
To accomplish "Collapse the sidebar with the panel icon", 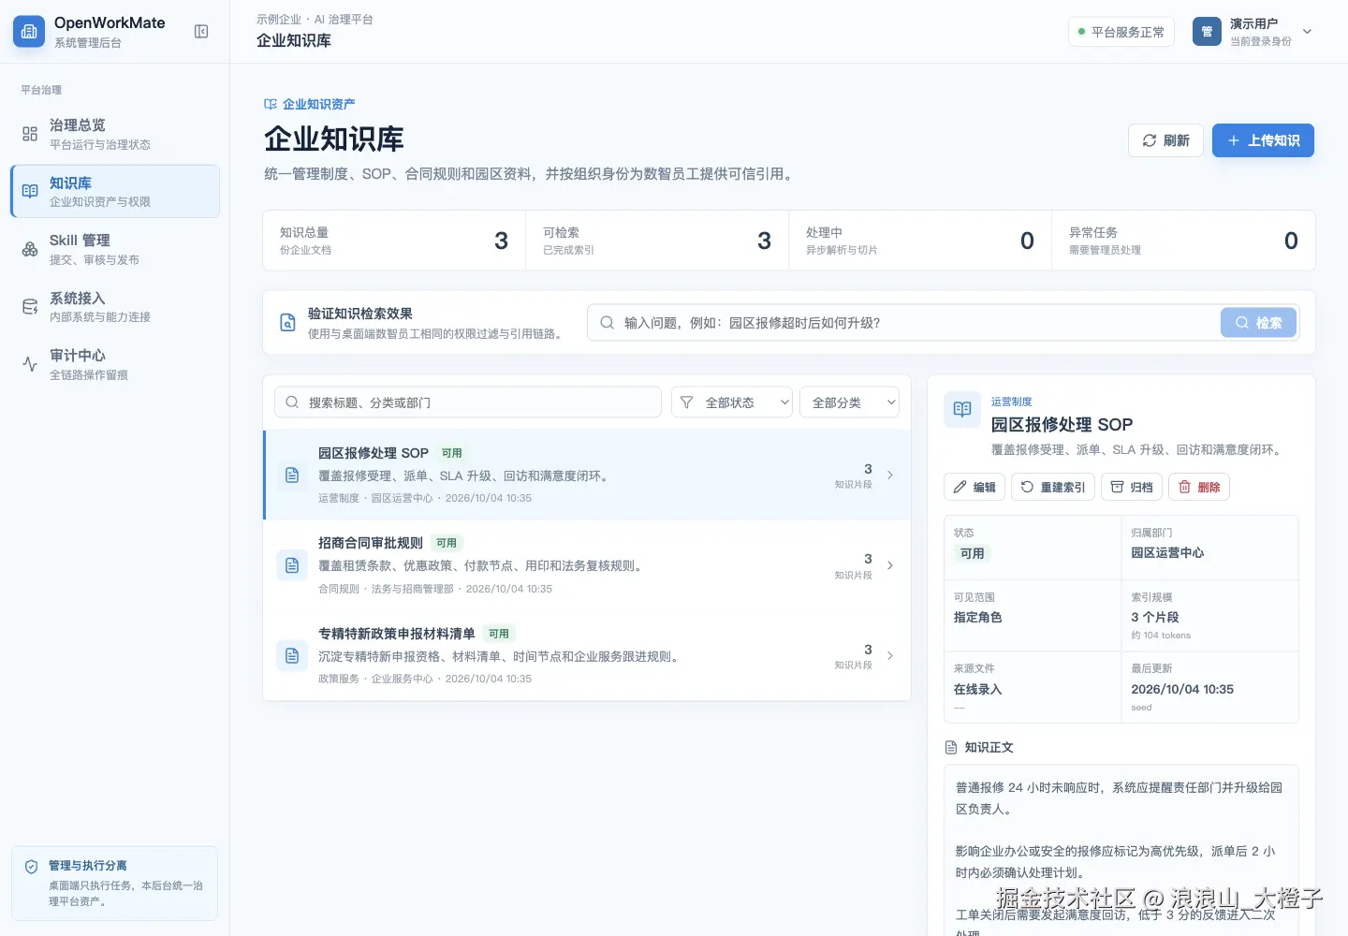I will pos(201,32).
